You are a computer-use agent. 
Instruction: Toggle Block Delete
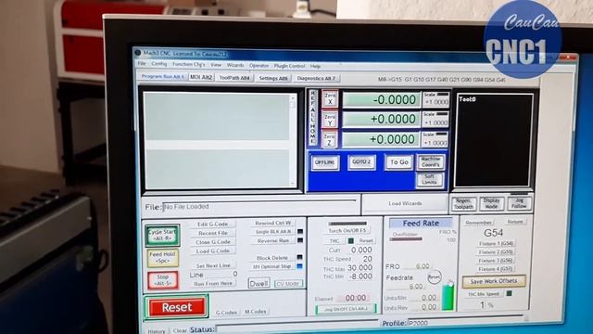point(272,258)
